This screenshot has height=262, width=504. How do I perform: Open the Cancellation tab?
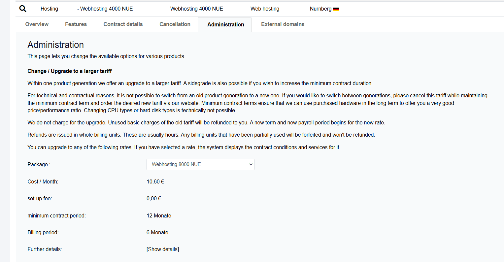pyautogui.click(x=175, y=24)
